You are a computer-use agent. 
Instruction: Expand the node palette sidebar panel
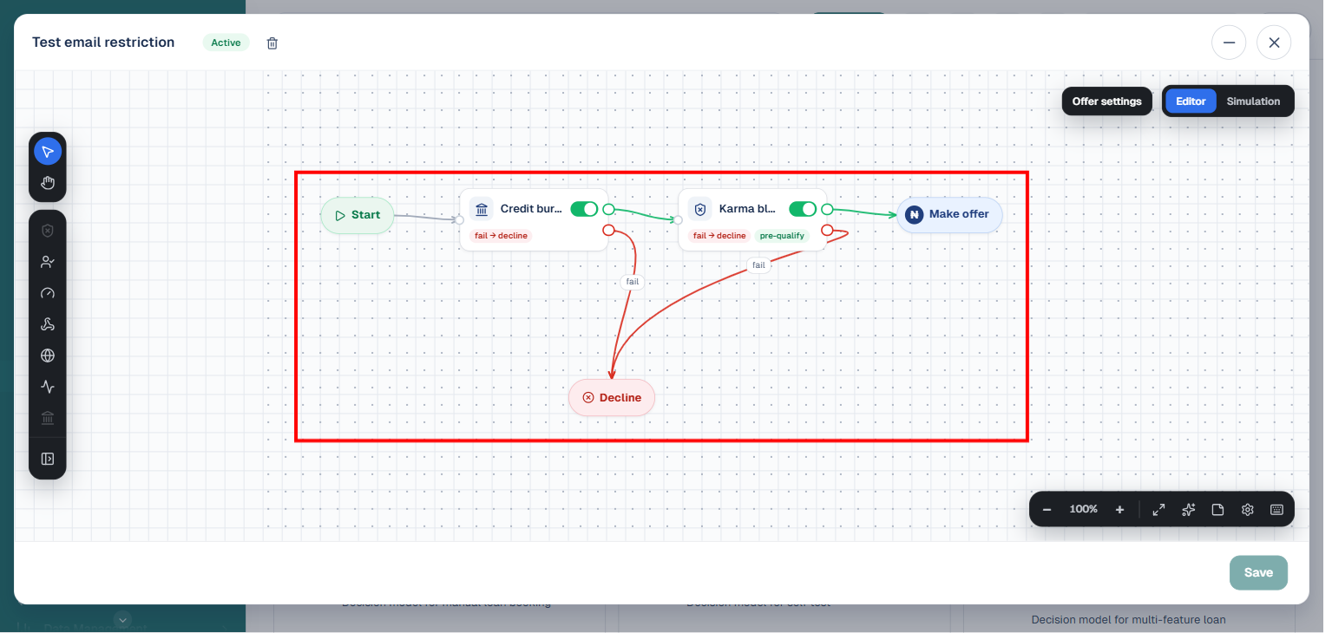tap(48, 459)
